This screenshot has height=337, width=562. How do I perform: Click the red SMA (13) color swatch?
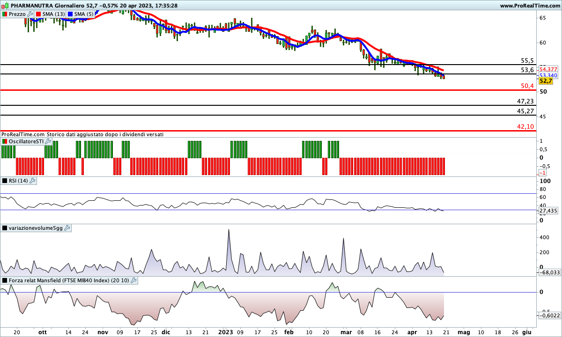38,14
